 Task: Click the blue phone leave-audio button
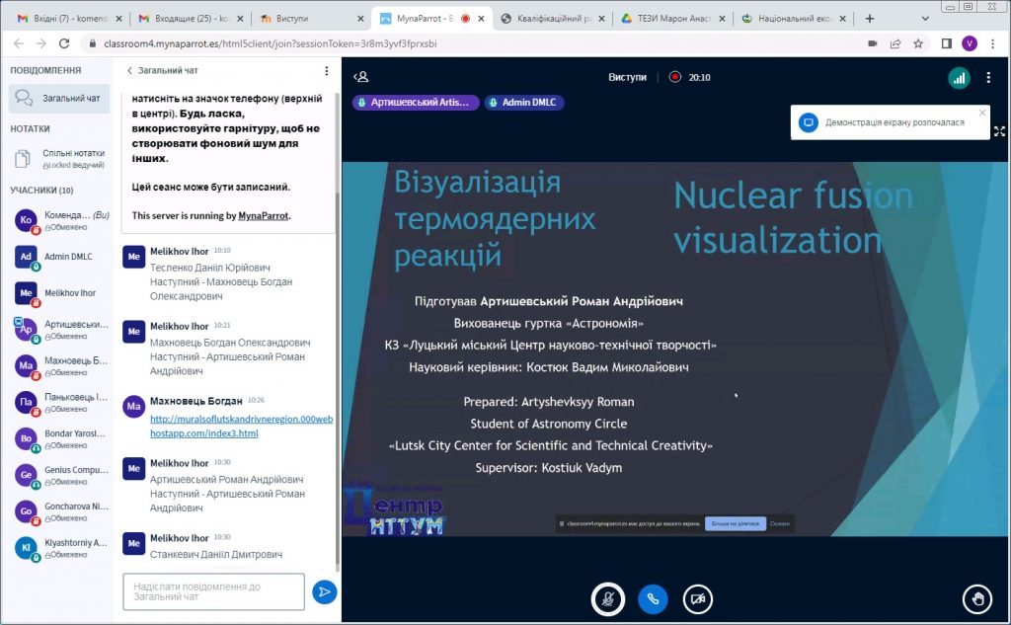653,598
